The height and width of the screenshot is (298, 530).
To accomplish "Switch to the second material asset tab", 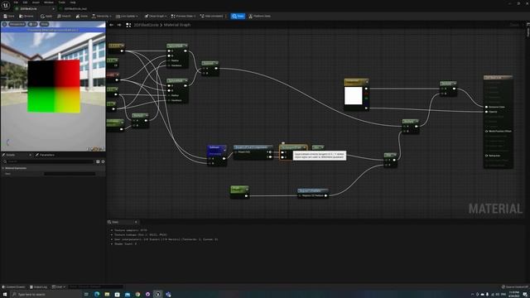I will (x=75, y=9).
